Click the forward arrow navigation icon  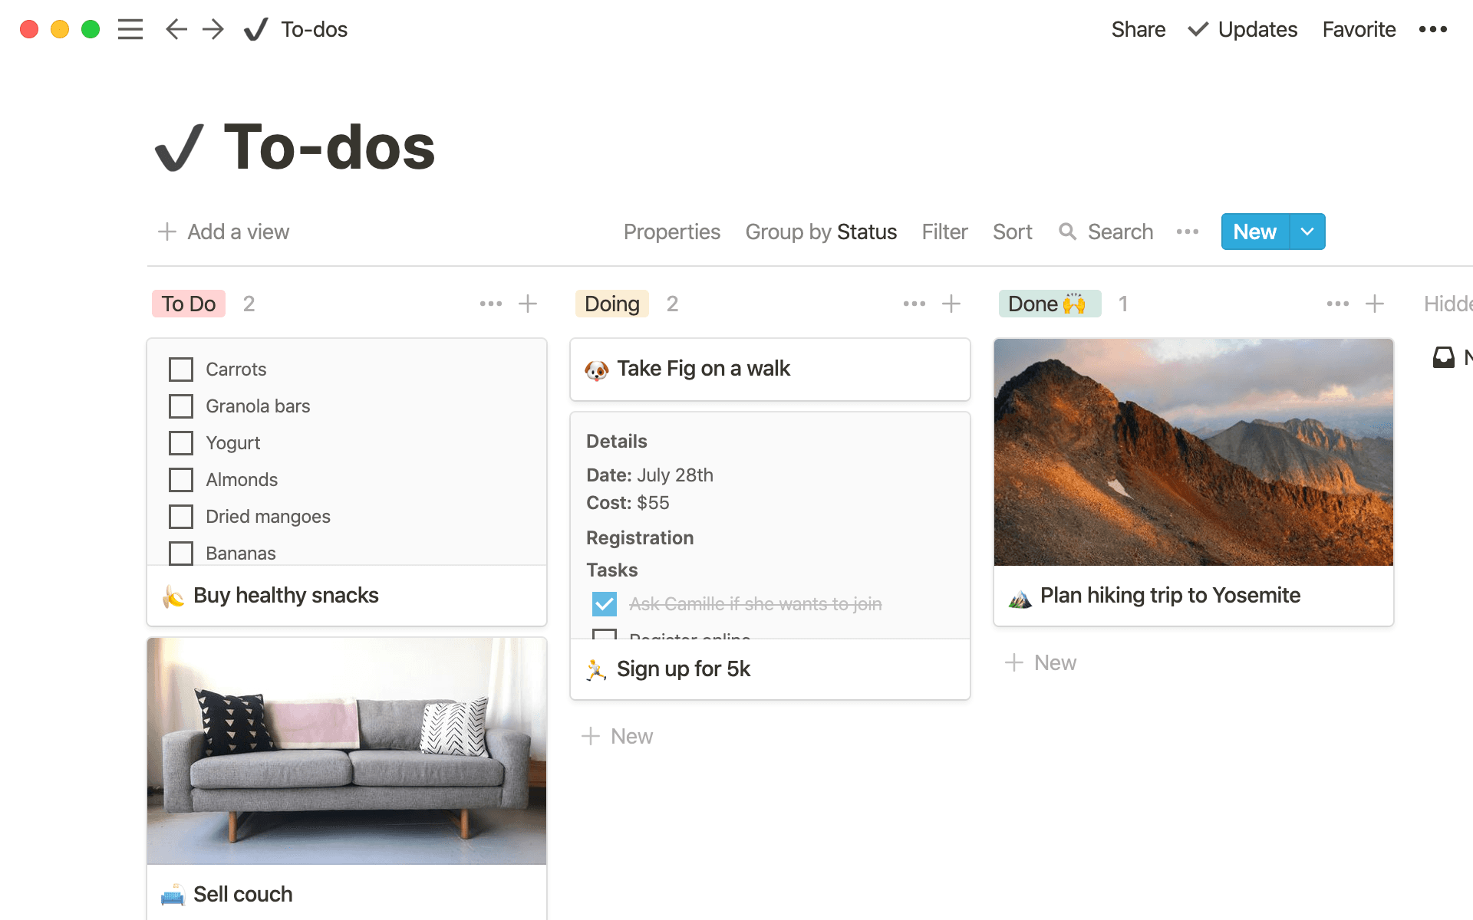click(x=213, y=29)
